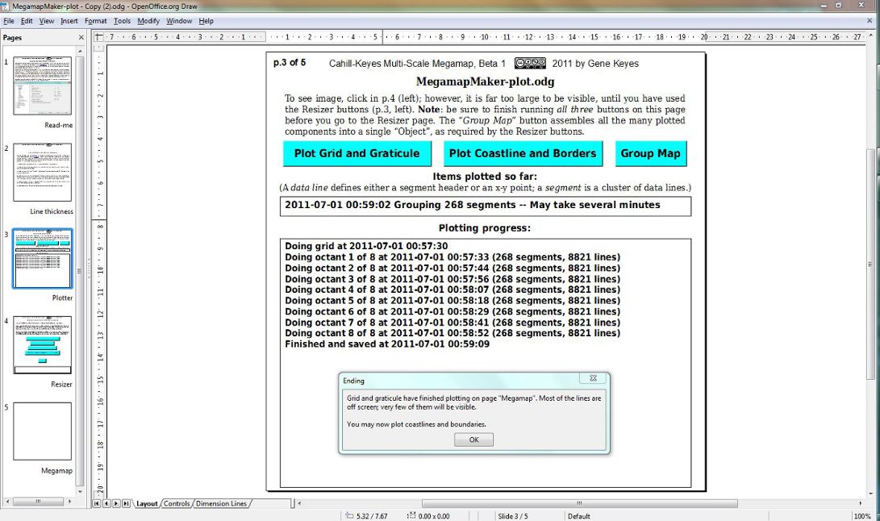
Task: Click the 5.32 / 7.67 position readout
Action: click(x=372, y=516)
